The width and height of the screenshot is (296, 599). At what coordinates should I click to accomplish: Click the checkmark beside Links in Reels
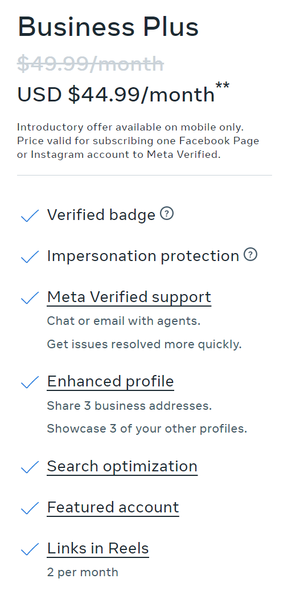30,549
